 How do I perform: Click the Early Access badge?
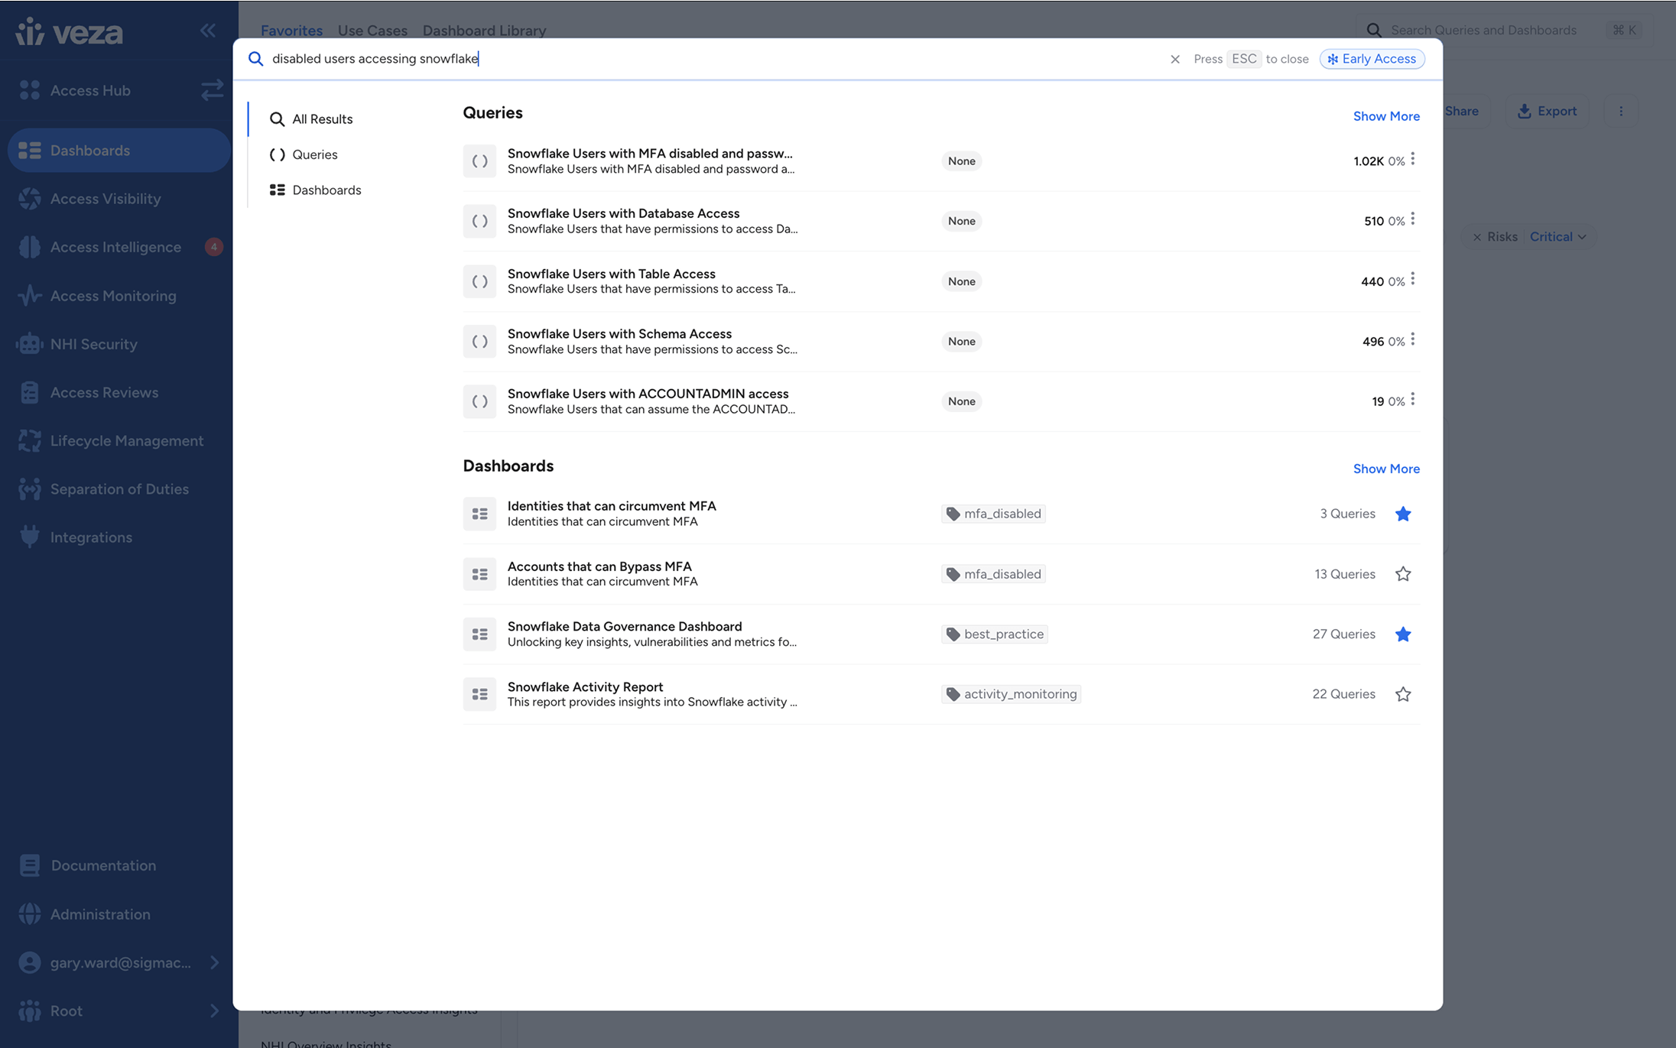tap(1372, 59)
